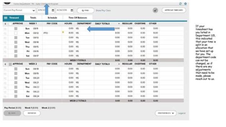Select the Timecard tab
Image resolution: width=226 pixels, height=127 pixels.
(x=13, y=18)
